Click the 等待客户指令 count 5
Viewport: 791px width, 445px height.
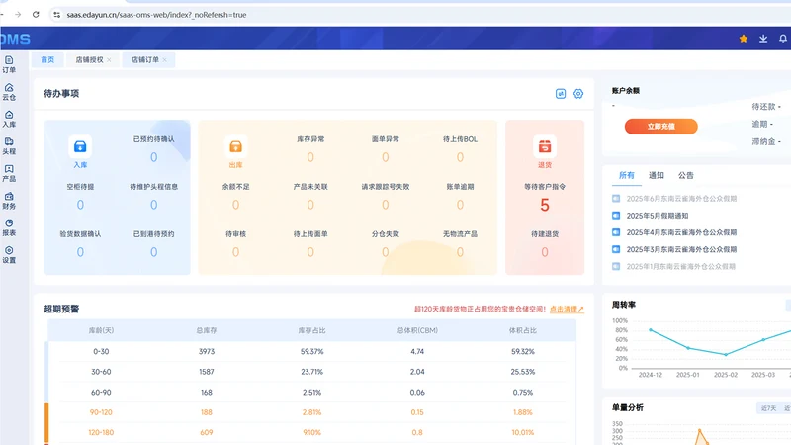click(545, 205)
